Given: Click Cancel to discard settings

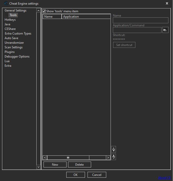Looking at the screenshot, I should click(97, 175).
